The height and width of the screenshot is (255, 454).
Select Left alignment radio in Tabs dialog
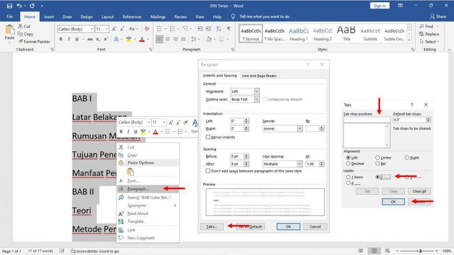pyautogui.click(x=348, y=158)
